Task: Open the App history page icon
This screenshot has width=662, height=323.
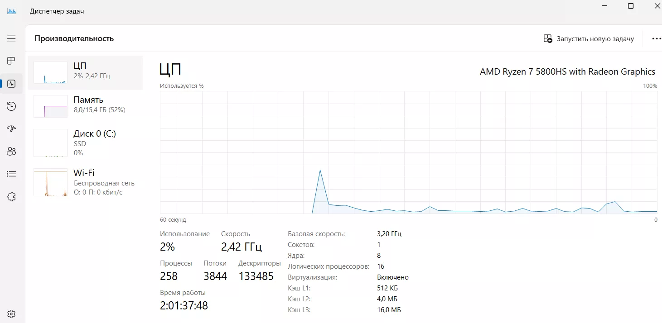Action: click(x=11, y=106)
